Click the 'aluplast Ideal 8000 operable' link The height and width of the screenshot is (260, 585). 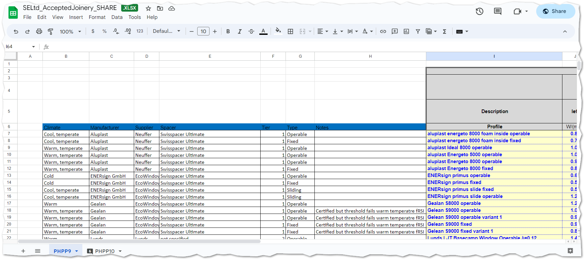tap(460, 148)
